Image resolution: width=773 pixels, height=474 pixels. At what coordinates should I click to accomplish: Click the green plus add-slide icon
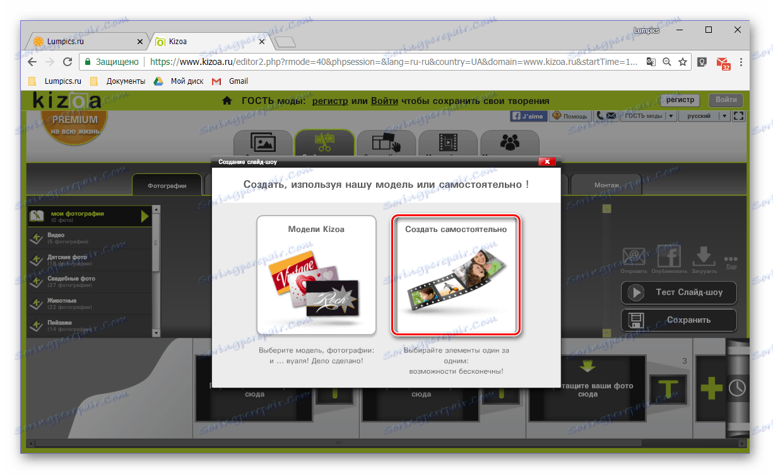pos(712,389)
